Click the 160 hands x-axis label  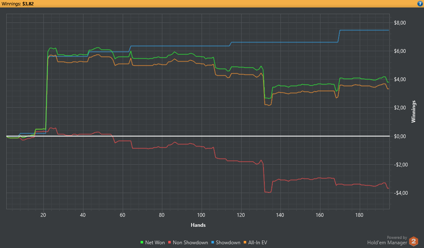click(320, 215)
